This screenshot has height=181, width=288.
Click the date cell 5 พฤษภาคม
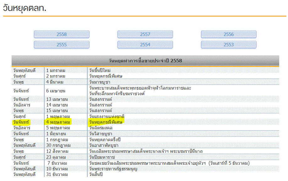[58, 128]
